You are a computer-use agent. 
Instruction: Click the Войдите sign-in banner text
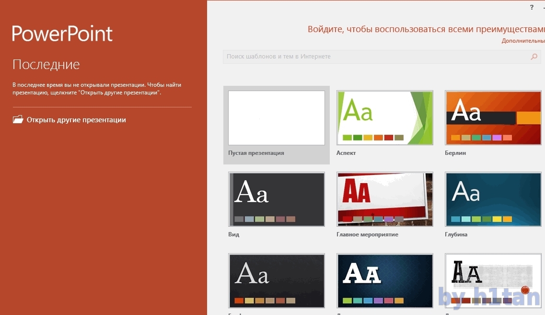426,29
